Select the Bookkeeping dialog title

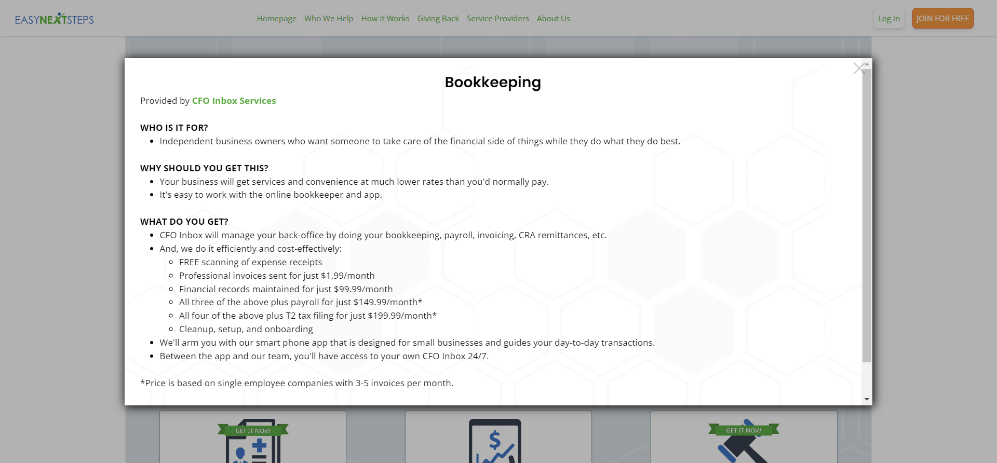click(x=493, y=82)
